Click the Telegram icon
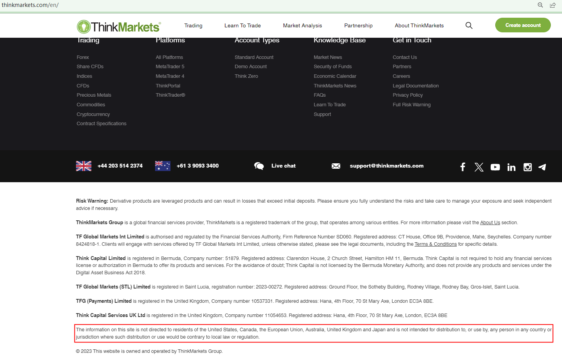Screen dimensions: 562x359 542,167
